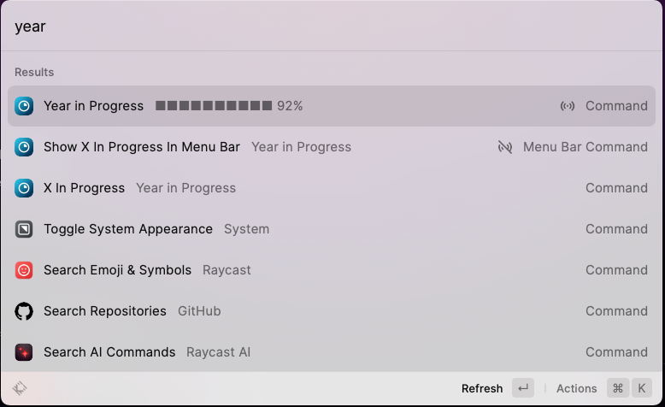Image resolution: width=665 pixels, height=407 pixels.
Task: Click the Return key shortcut badge
Action: [523, 388]
